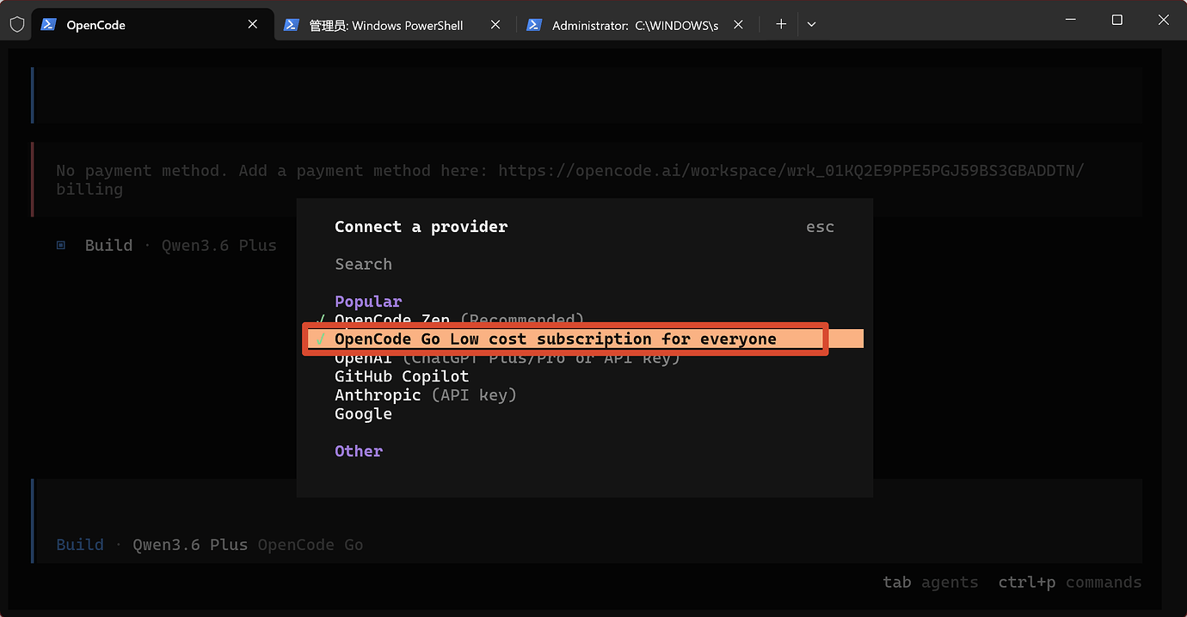The image size is (1187, 617).
Task: Click PowerShell icon on Administrator tab
Action: pos(534,25)
